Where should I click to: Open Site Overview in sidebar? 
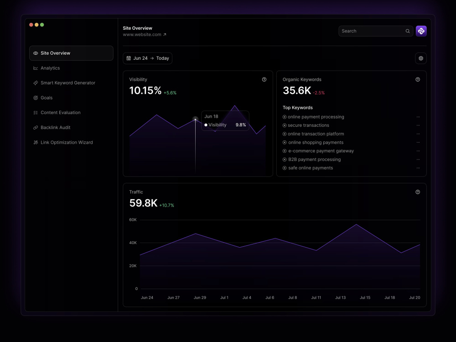tap(71, 53)
